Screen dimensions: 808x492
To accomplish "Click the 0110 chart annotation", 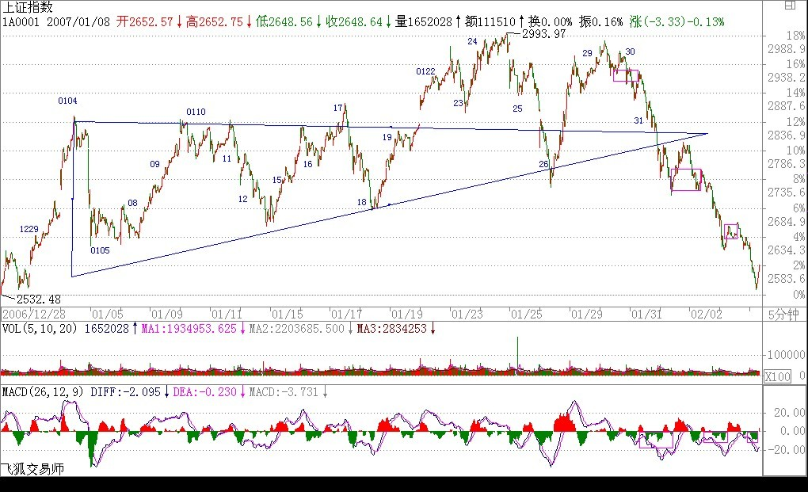I will pyautogui.click(x=196, y=112).
